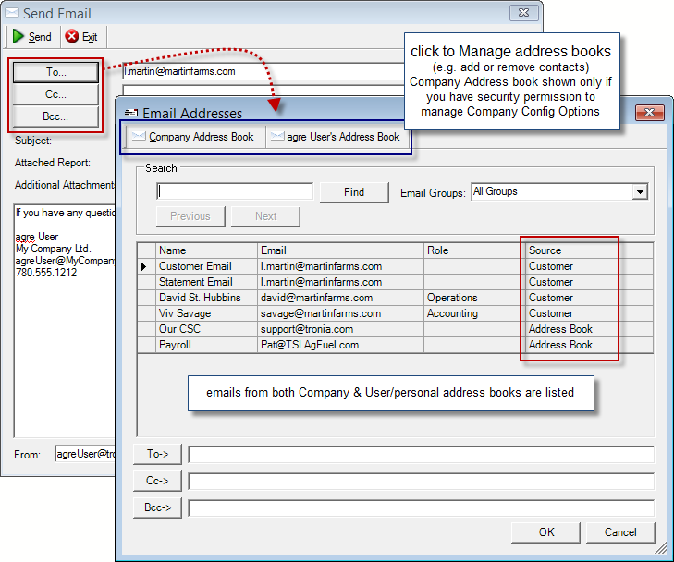This screenshot has height=562, width=674.
Task: Click the red Exit icon
Action: pyautogui.click(x=72, y=36)
